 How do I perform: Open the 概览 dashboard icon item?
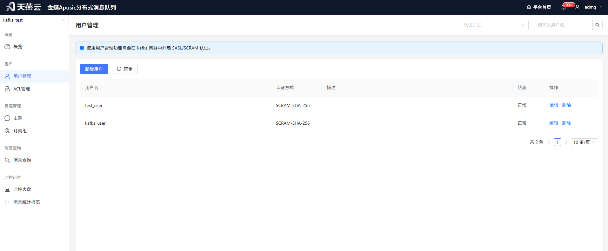point(34,47)
